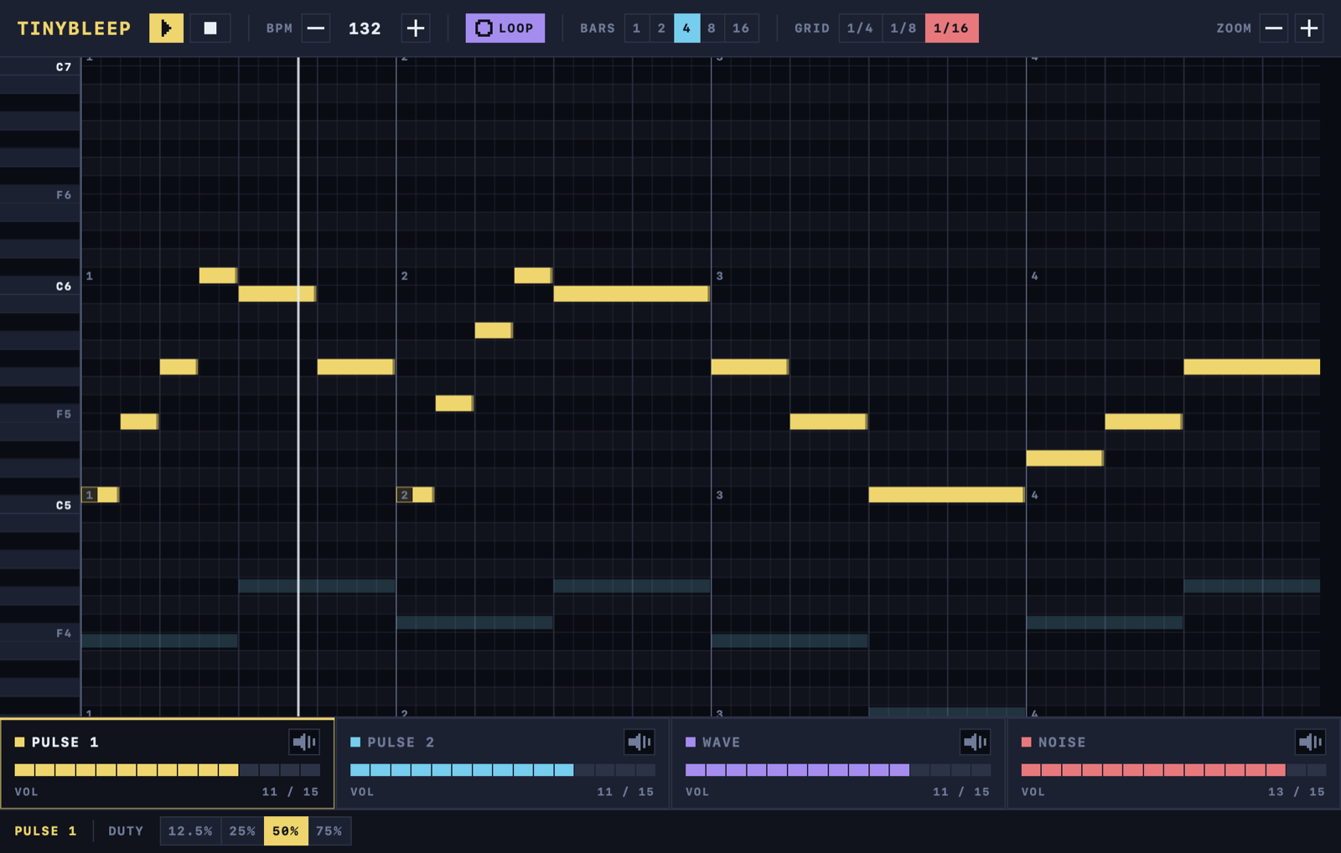This screenshot has height=853, width=1341.
Task: Select the long C6 note in bar 2
Action: [x=631, y=293]
